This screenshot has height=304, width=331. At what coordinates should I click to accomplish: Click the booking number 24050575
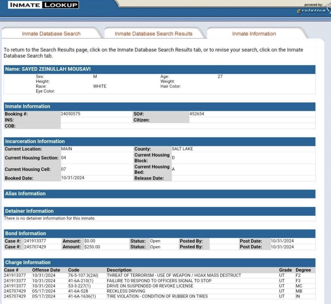pyautogui.click(x=70, y=114)
